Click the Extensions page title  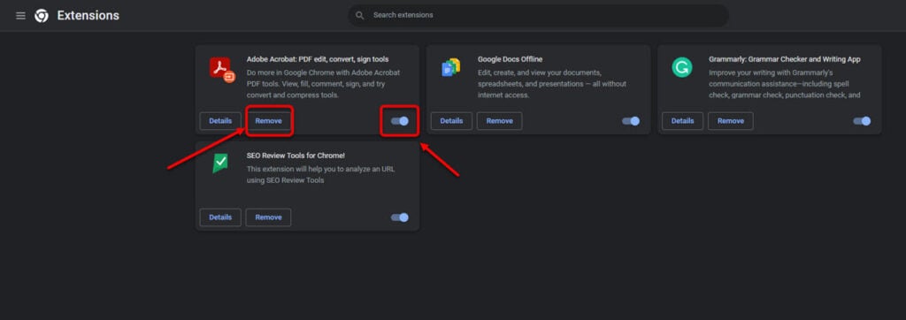[88, 16]
